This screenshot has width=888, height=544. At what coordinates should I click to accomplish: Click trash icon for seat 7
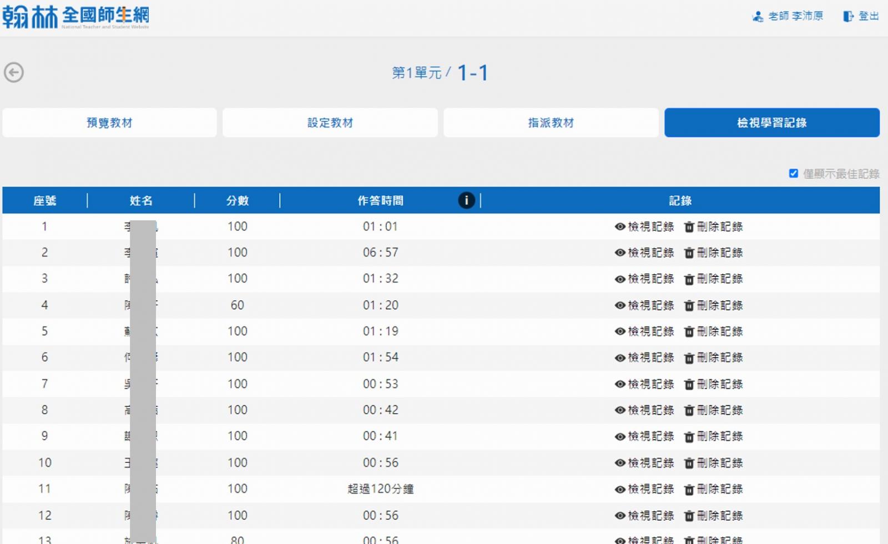689,384
